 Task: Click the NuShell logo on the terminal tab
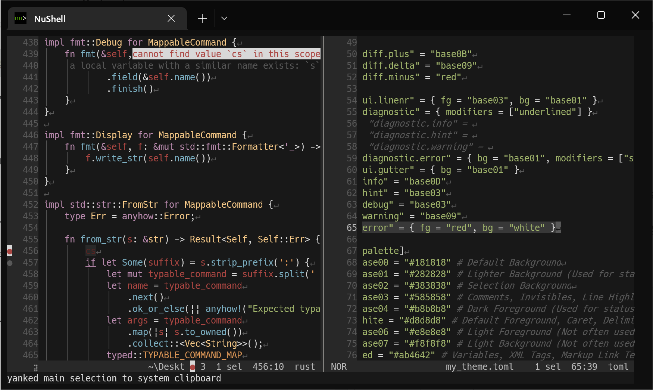(x=21, y=18)
